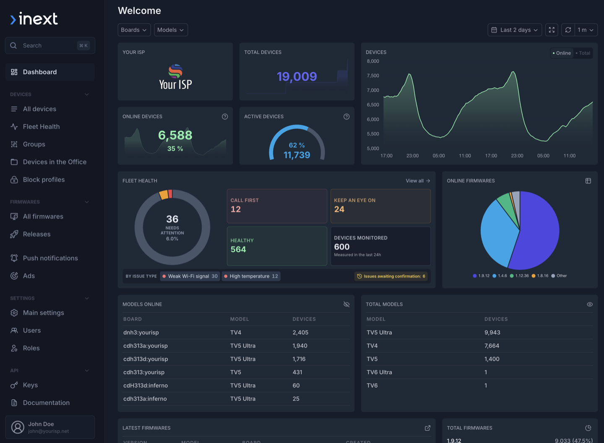Toggle Models Online visibility eye-off icon

tap(346, 305)
